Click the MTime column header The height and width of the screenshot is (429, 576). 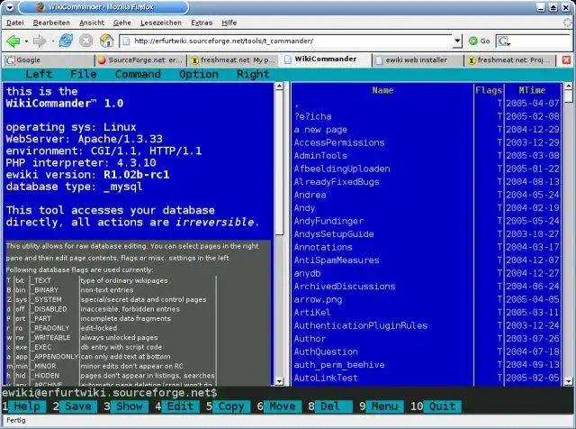(532, 90)
